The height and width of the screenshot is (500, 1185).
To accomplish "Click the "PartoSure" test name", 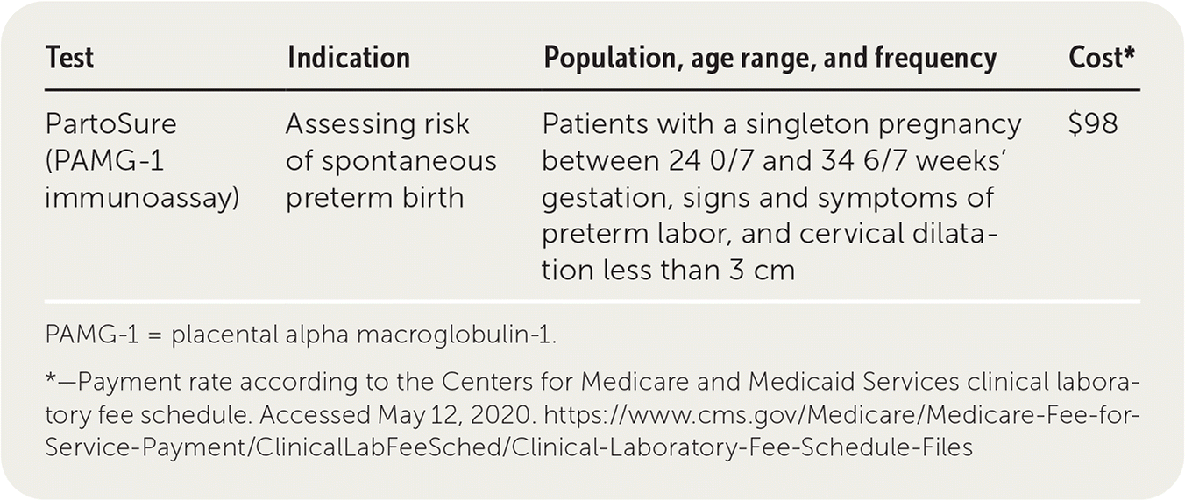I will [x=110, y=124].
